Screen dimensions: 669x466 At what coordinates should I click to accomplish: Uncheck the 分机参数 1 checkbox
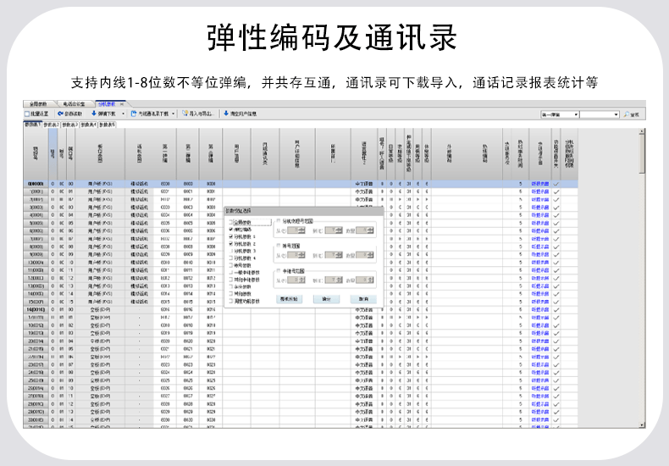pyautogui.click(x=231, y=236)
